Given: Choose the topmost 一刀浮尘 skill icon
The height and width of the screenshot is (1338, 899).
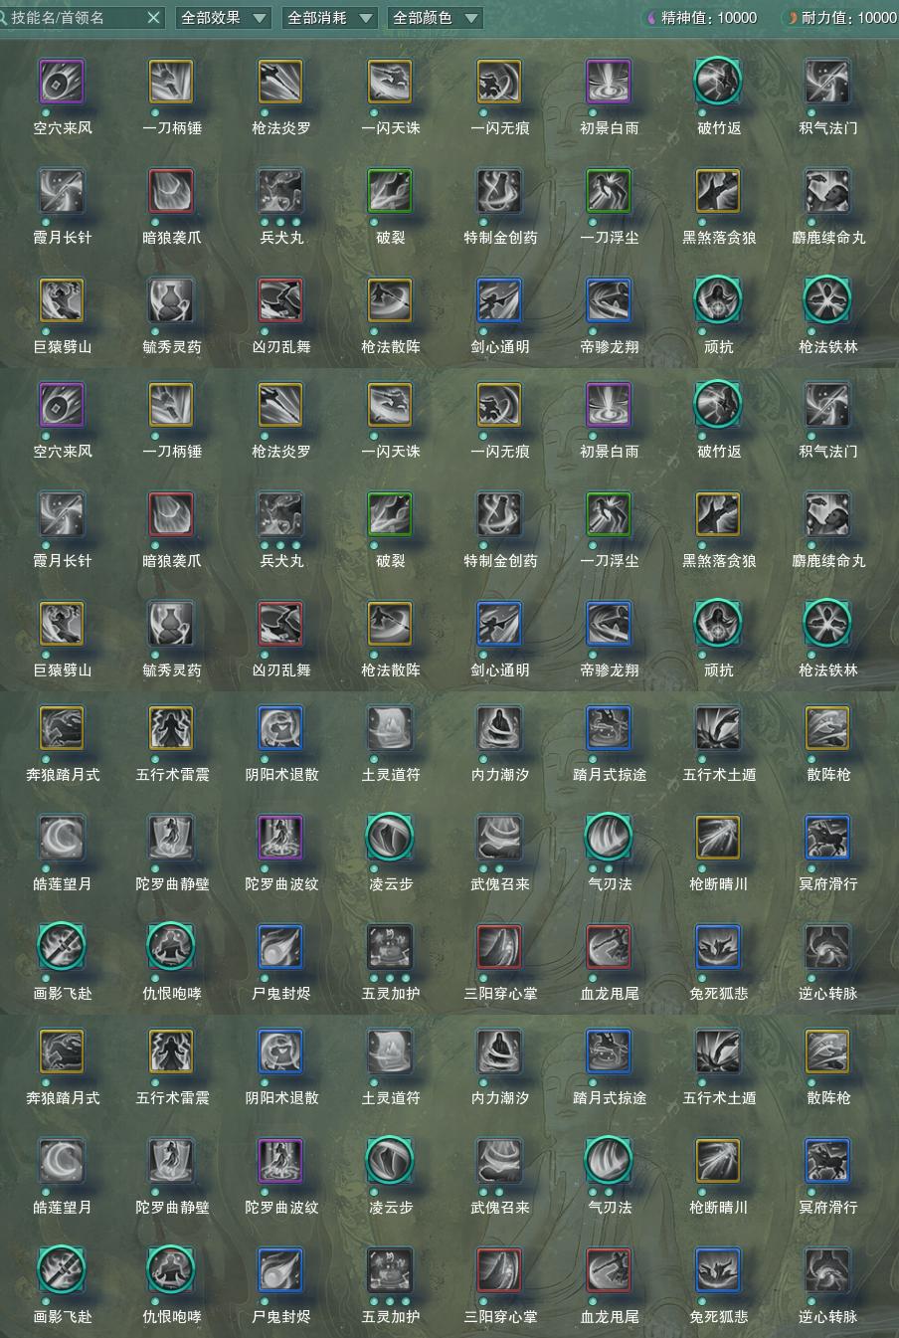Looking at the screenshot, I should (609, 191).
